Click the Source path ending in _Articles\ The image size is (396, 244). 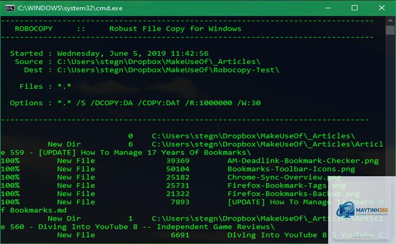point(158,62)
